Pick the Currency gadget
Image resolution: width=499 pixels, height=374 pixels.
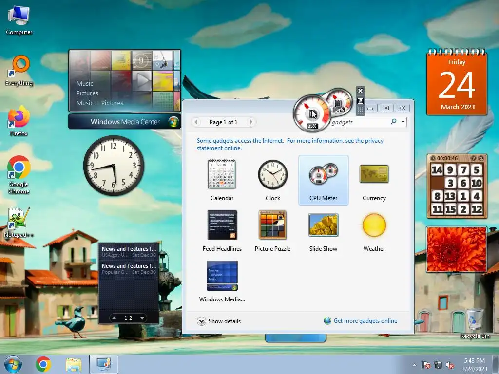pyautogui.click(x=374, y=180)
